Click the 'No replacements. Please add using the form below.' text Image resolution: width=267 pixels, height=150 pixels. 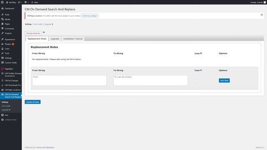pyautogui.click(x=57, y=59)
